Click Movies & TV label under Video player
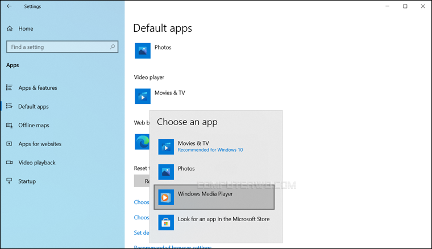Viewport: 432px width, 249px height. 170,93
